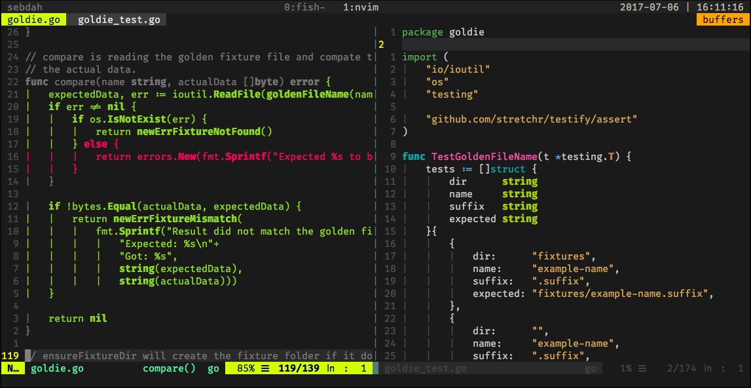Click the 119/139 line counter
Viewport: 751px width, 388px height.
click(x=299, y=368)
